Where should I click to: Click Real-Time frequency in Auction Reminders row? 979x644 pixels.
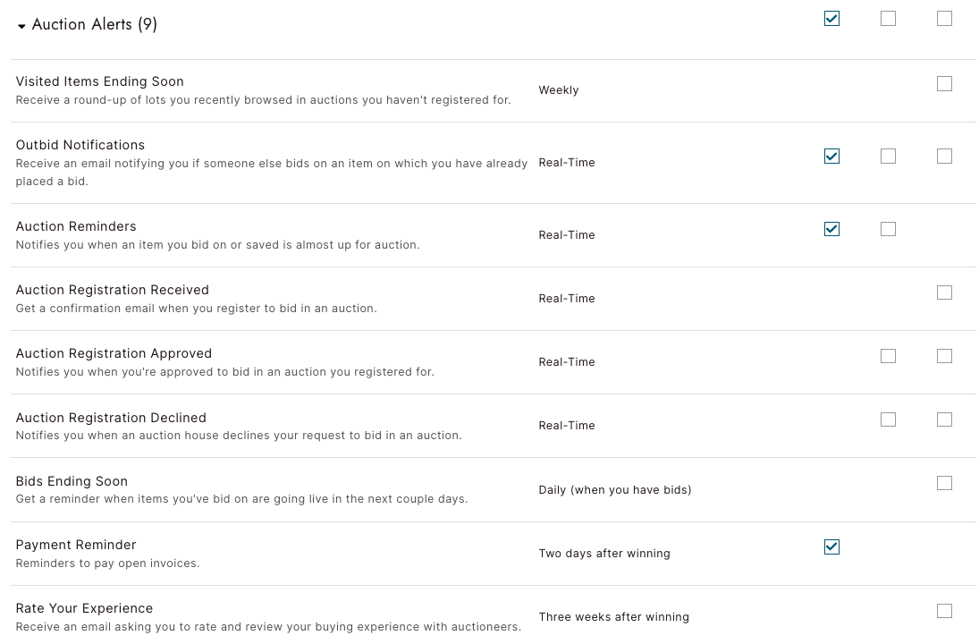pyautogui.click(x=567, y=235)
